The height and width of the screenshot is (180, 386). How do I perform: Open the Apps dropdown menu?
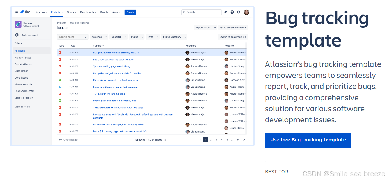click(x=117, y=12)
